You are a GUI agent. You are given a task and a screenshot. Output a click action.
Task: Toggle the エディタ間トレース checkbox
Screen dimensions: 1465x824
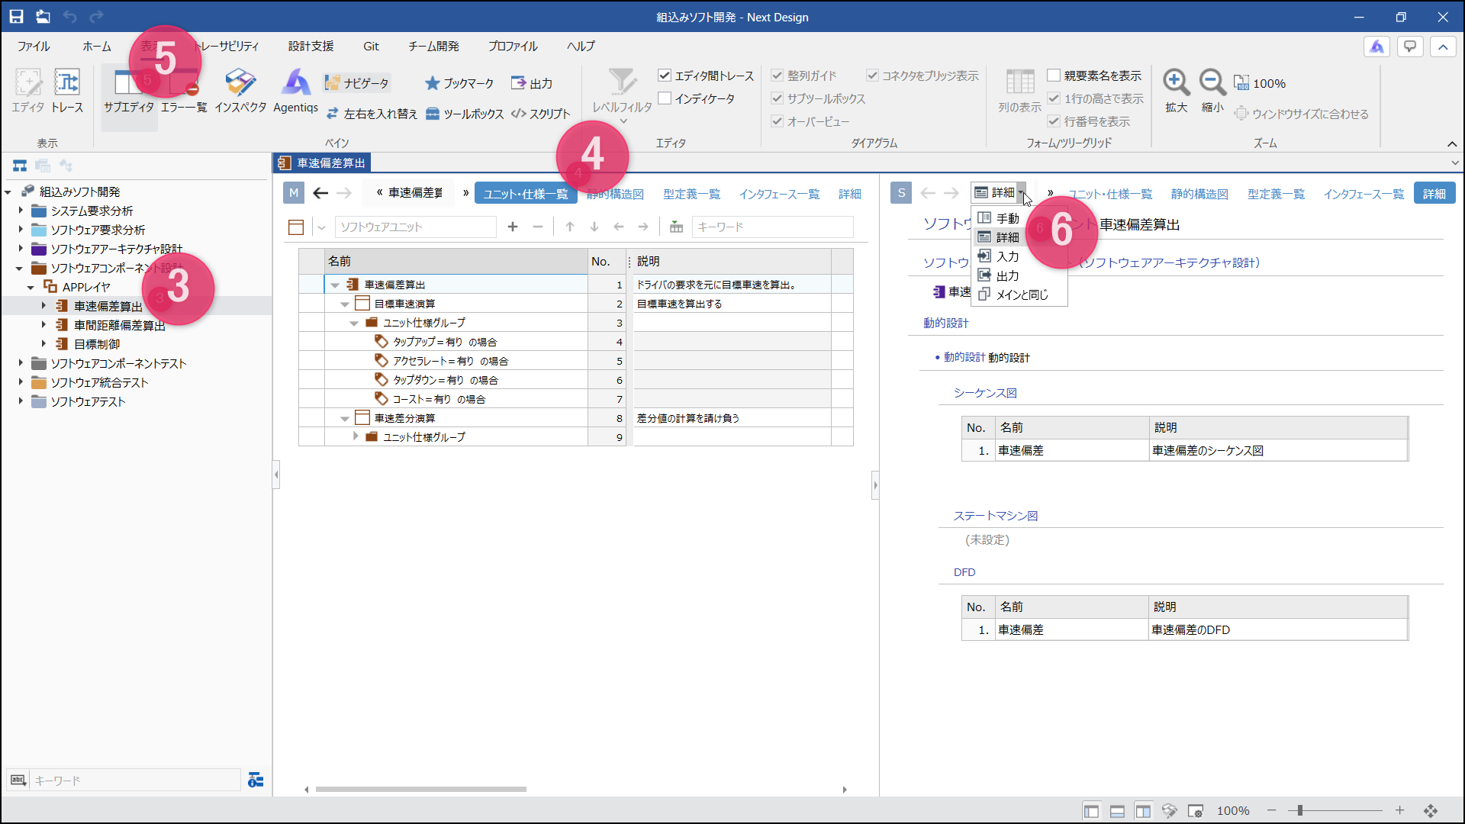coord(665,76)
